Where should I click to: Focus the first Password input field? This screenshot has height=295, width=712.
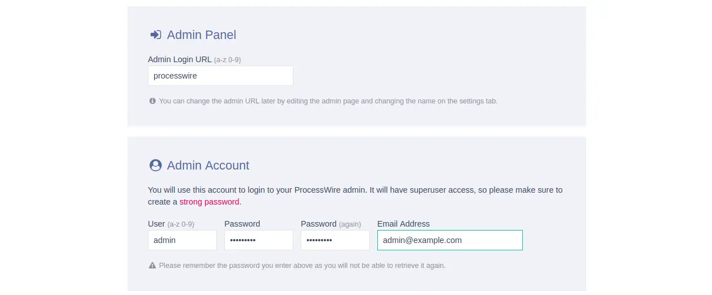258,240
